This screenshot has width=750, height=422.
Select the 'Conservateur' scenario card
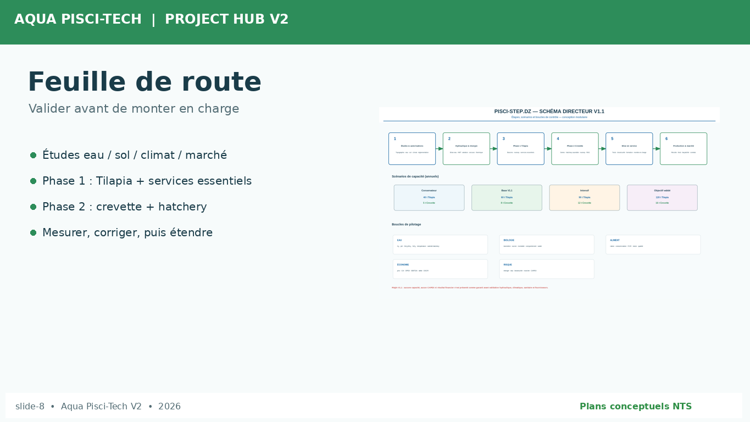429,198
